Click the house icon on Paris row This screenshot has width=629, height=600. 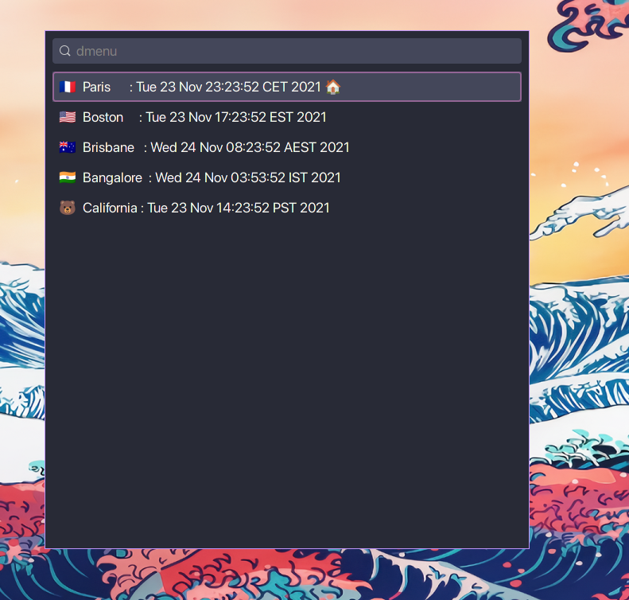tap(333, 87)
